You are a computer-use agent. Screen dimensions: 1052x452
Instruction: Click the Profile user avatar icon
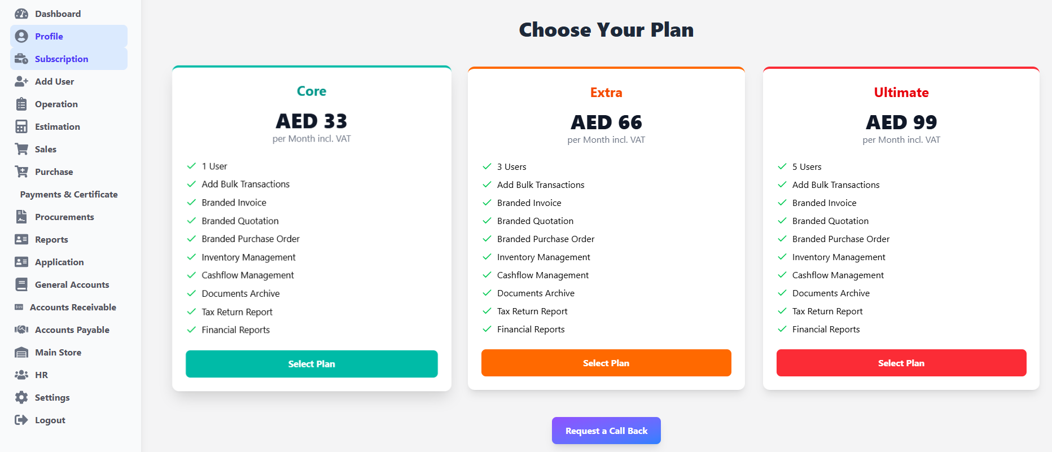(21, 36)
